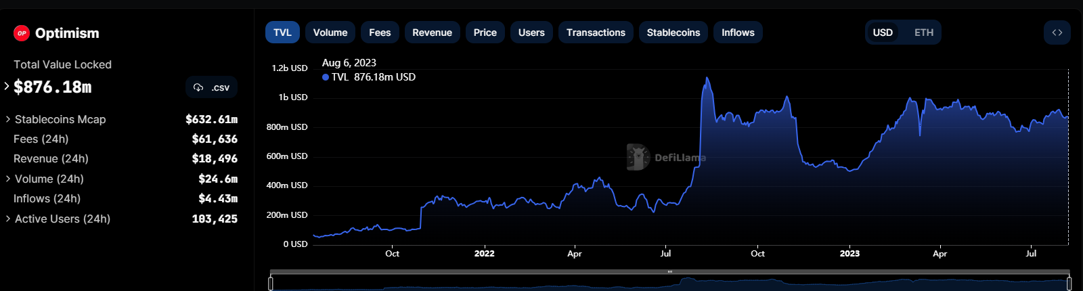Expand the Total Value Locked breakdown chevron
The width and height of the screenshot is (1083, 291).
[7, 86]
